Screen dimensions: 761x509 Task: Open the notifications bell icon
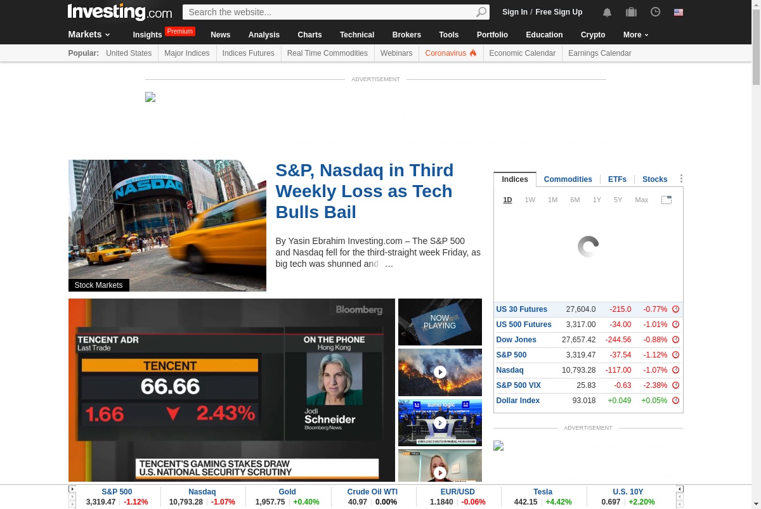[x=607, y=12]
